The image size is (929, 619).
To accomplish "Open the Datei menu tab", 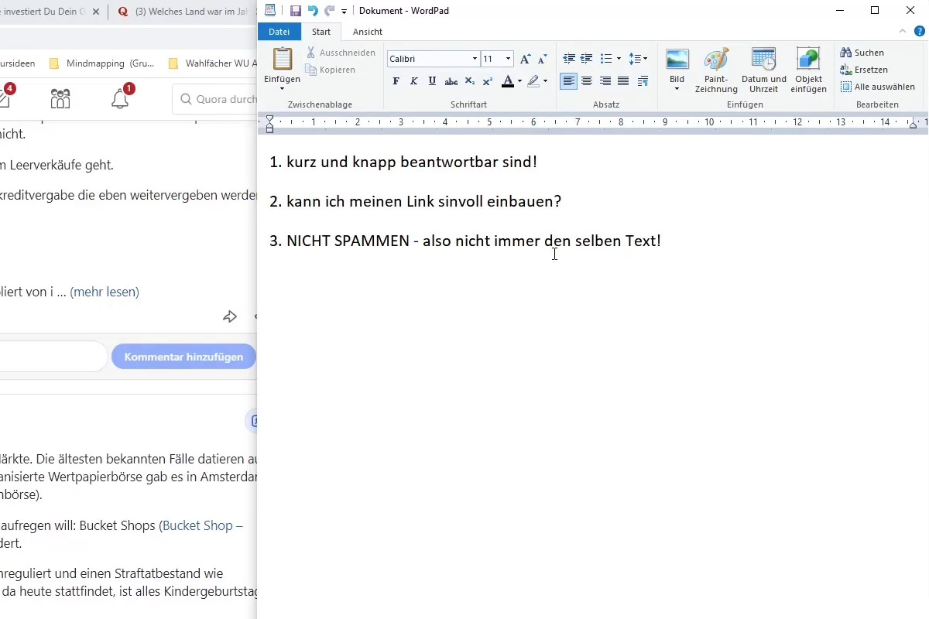I will tap(279, 32).
